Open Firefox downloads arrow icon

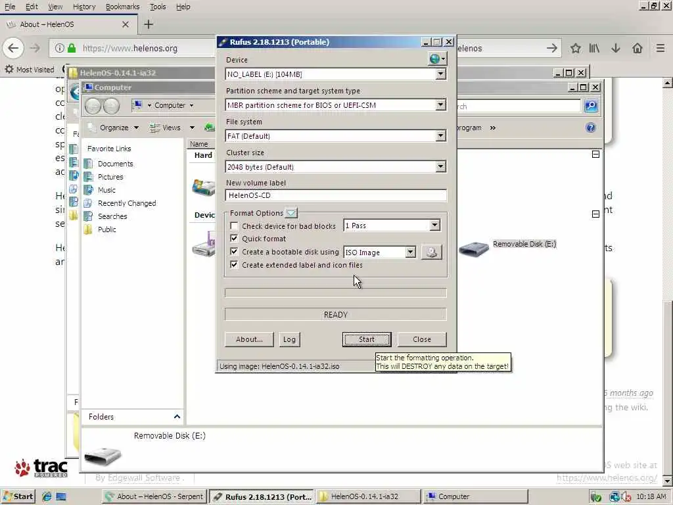tap(616, 48)
